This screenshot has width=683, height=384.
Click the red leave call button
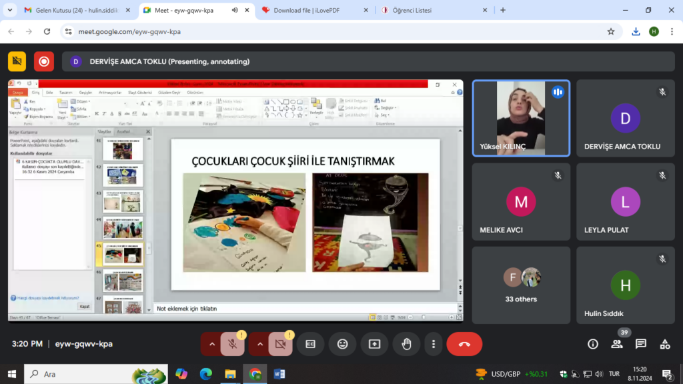(464, 344)
